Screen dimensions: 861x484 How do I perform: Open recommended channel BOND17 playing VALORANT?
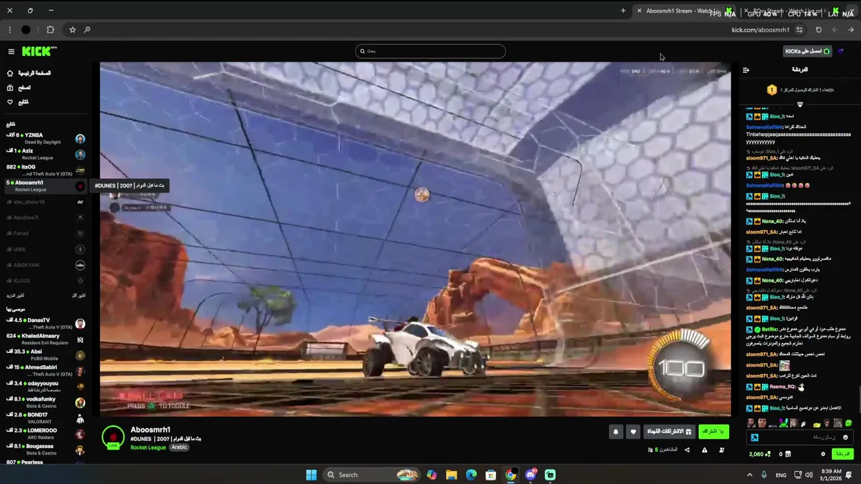(x=46, y=418)
